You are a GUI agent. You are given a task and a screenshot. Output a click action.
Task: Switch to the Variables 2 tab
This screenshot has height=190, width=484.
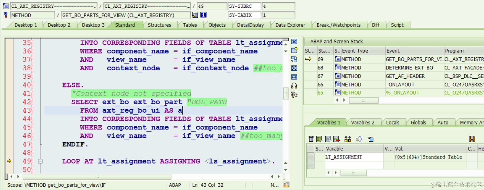[363, 123]
